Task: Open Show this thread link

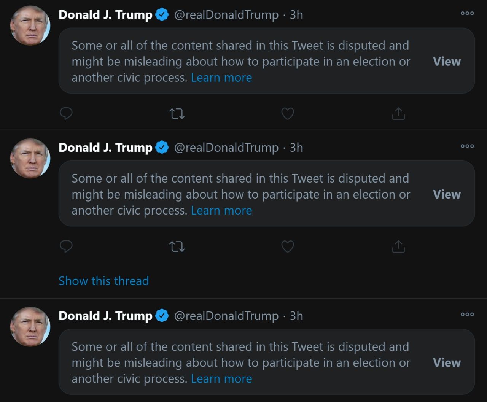Action: (103, 281)
